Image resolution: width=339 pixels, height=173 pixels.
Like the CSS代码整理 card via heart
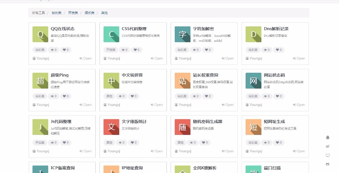137,50
